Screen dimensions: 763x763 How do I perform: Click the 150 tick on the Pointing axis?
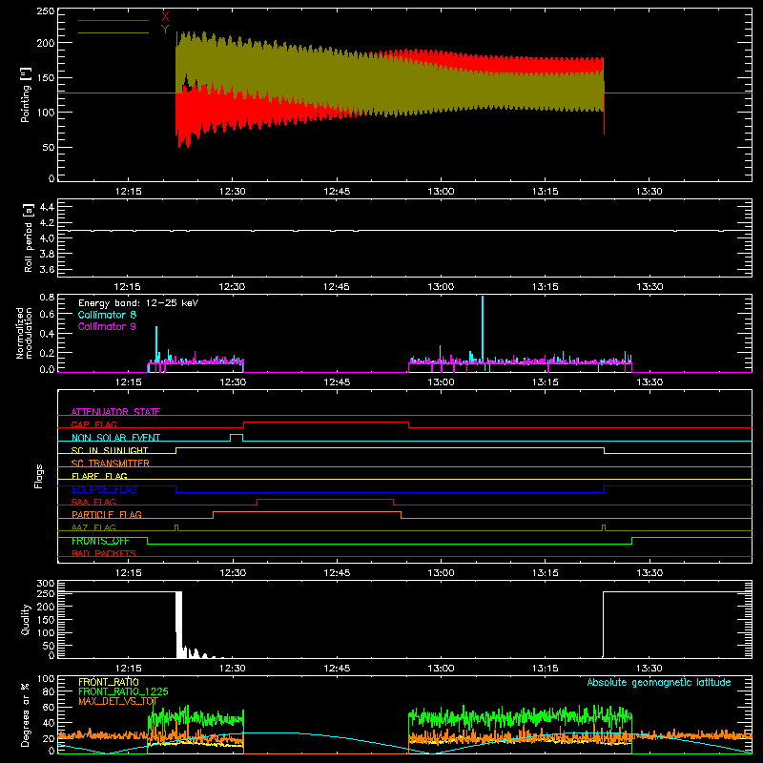(x=46, y=77)
